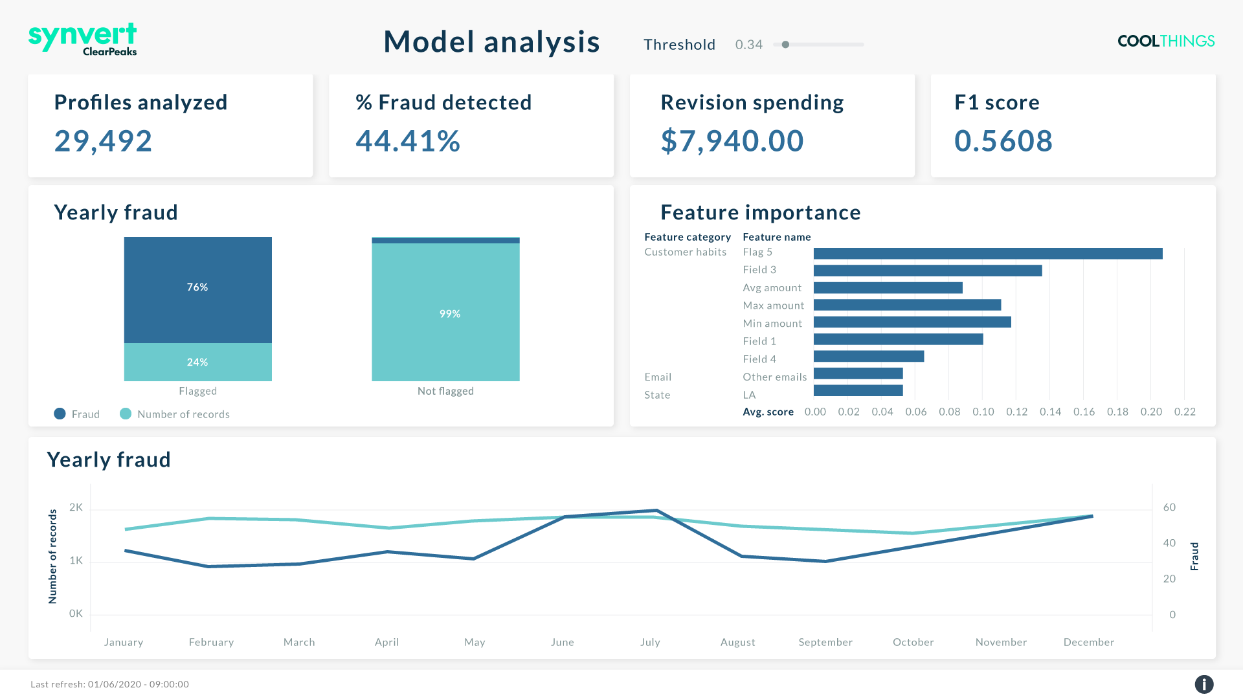1243x699 pixels.
Task: Select the Other emails feature bar
Action: pos(858,373)
